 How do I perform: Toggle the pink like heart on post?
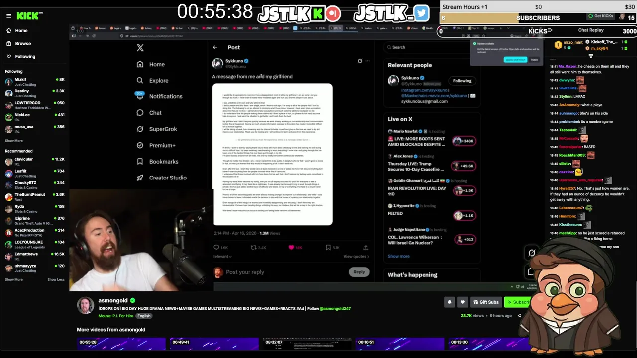click(291, 247)
